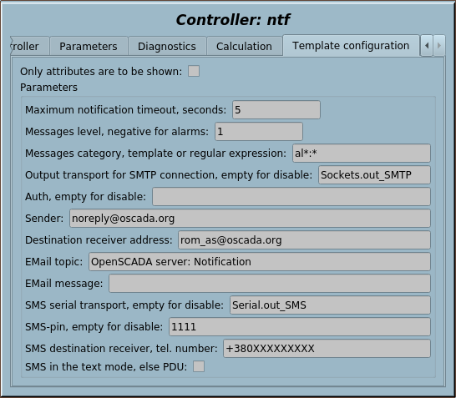Click the 'Parameters' section label
The width and height of the screenshot is (456, 398).
[x=48, y=88]
